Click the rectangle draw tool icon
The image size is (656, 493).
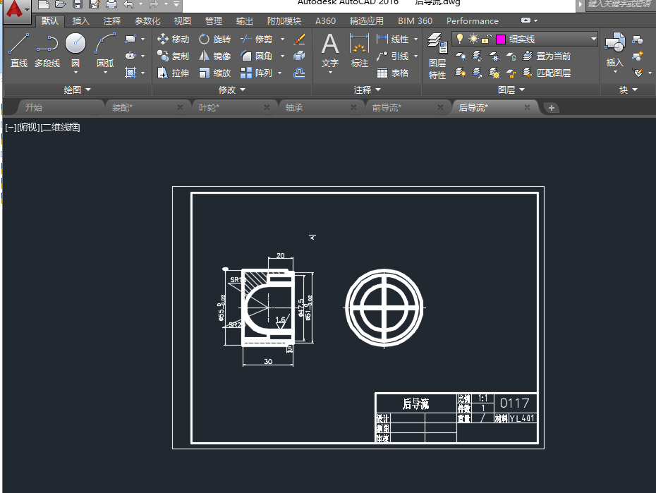click(130, 39)
